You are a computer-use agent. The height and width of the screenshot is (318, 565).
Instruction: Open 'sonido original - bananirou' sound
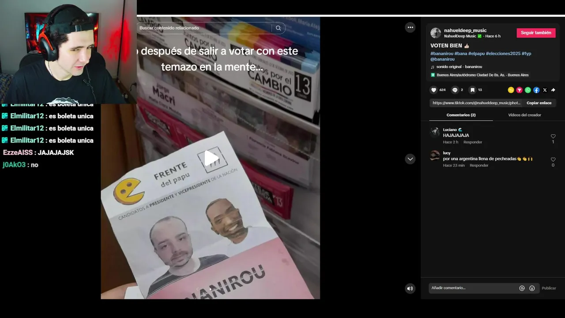459,67
